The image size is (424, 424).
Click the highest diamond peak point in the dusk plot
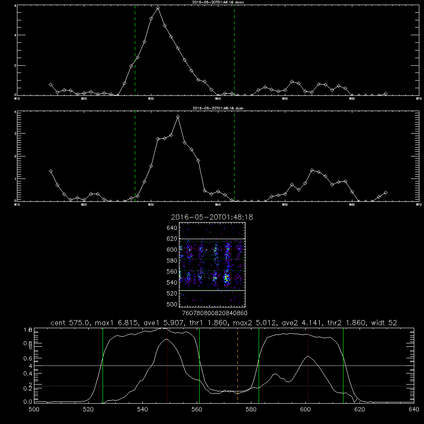[x=178, y=117]
